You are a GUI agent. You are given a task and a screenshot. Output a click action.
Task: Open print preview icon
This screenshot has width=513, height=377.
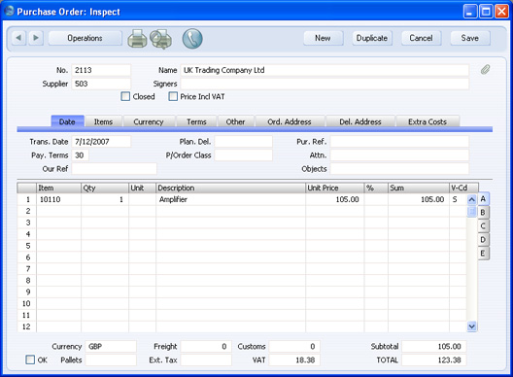pyautogui.click(x=161, y=39)
